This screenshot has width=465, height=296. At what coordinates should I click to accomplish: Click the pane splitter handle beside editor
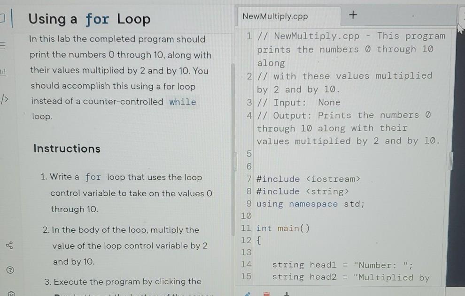pos(236,162)
